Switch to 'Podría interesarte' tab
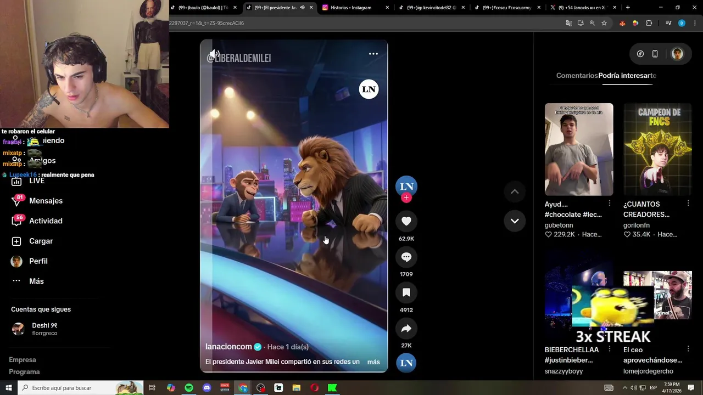 [627, 76]
